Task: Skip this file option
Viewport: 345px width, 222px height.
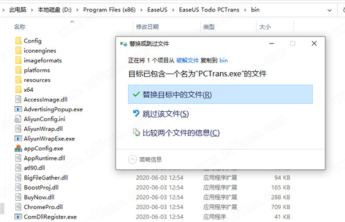Action: click(x=220, y=114)
